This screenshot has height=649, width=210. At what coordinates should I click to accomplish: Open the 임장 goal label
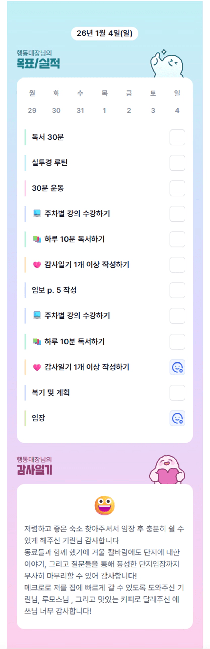[38, 418]
